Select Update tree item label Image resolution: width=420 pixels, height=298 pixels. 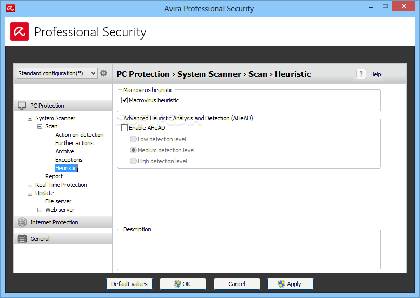(x=45, y=193)
